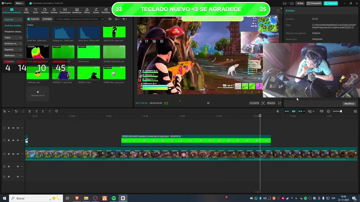The width and height of the screenshot is (360, 202).
Task: Open the Texto tab
Action: point(35,11)
